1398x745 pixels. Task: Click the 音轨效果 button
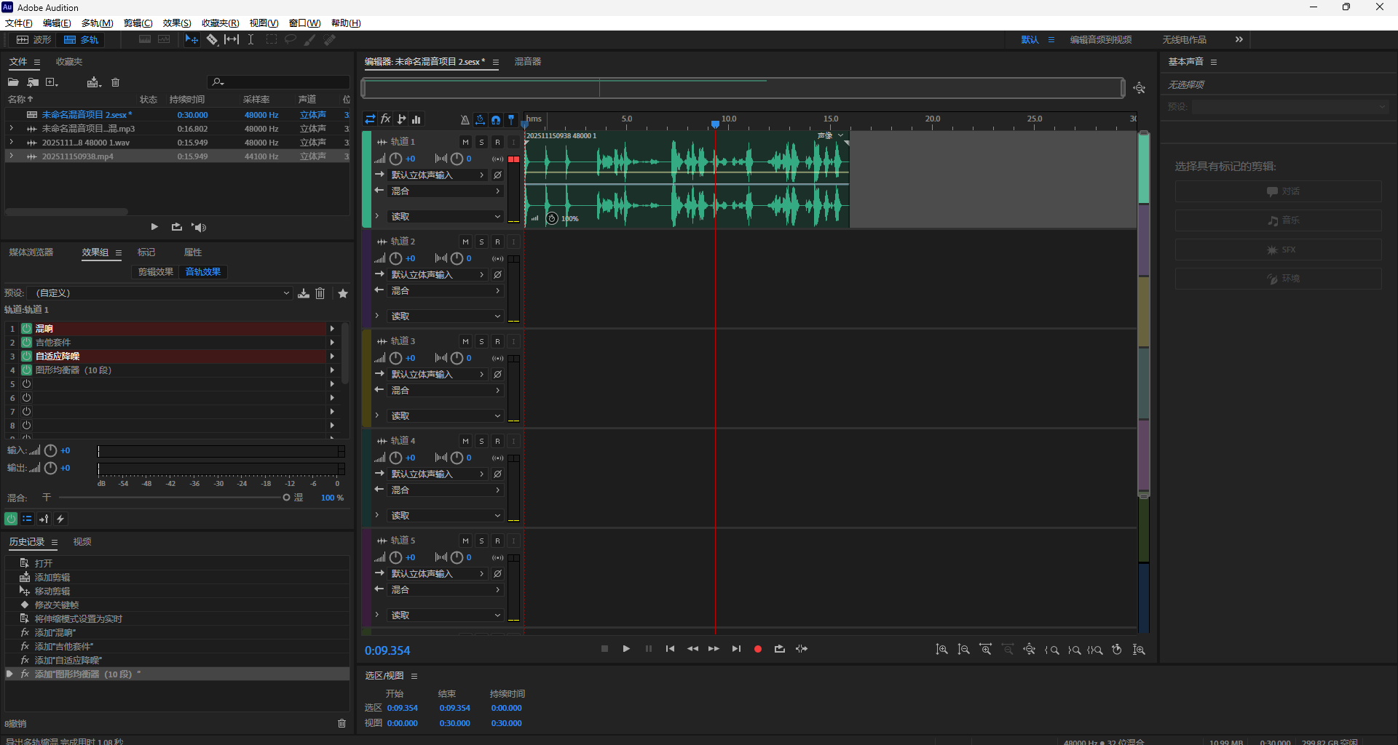tap(203, 272)
